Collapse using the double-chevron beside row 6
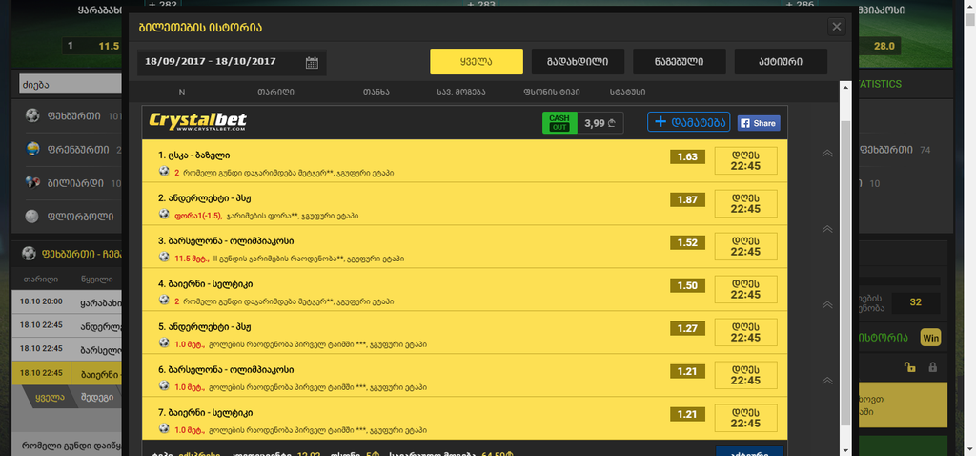976x456 pixels. [827, 381]
